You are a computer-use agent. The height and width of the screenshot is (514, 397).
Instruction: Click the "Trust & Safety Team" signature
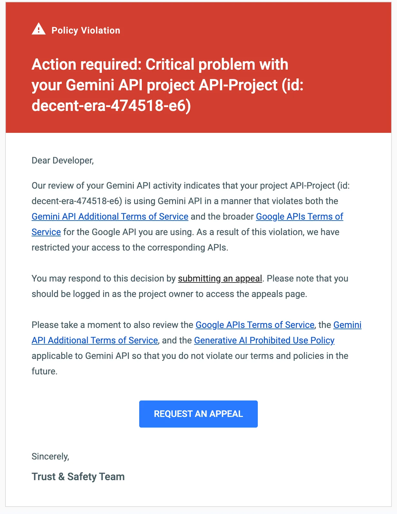click(x=78, y=476)
